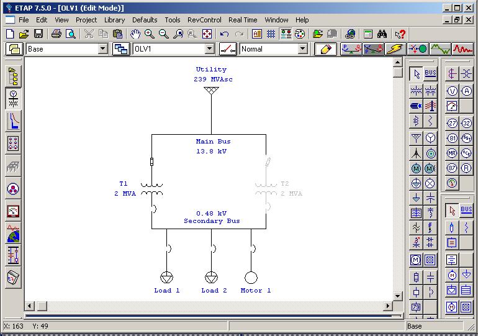
Task: Select the Transmission Line tower icon
Action: point(430,106)
